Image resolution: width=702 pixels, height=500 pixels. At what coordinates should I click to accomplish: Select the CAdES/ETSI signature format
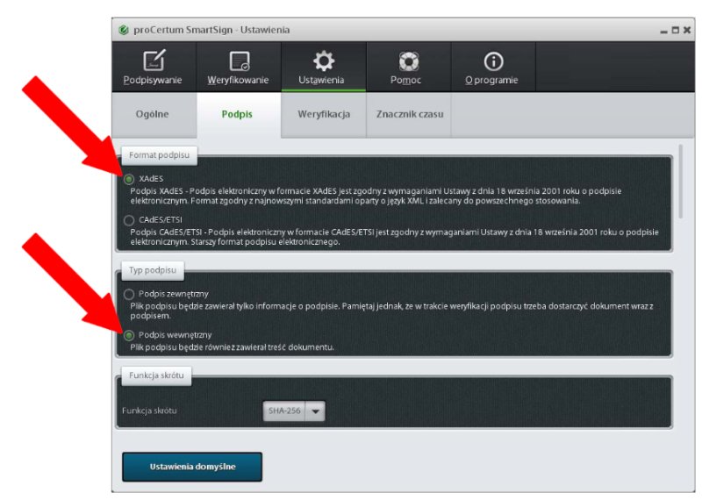pyautogui.click(x=129, y=220)
